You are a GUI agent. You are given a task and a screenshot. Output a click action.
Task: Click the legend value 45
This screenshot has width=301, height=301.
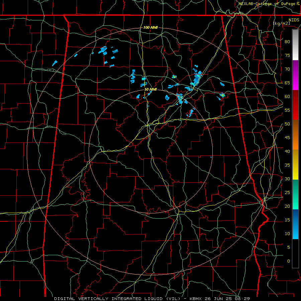287,138
